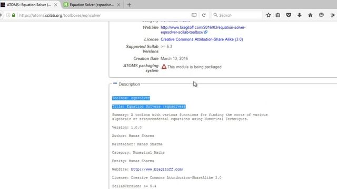This screenshot has width=337, height=189.
Task: Click the Search input box
Action: (x=236, y=15)
